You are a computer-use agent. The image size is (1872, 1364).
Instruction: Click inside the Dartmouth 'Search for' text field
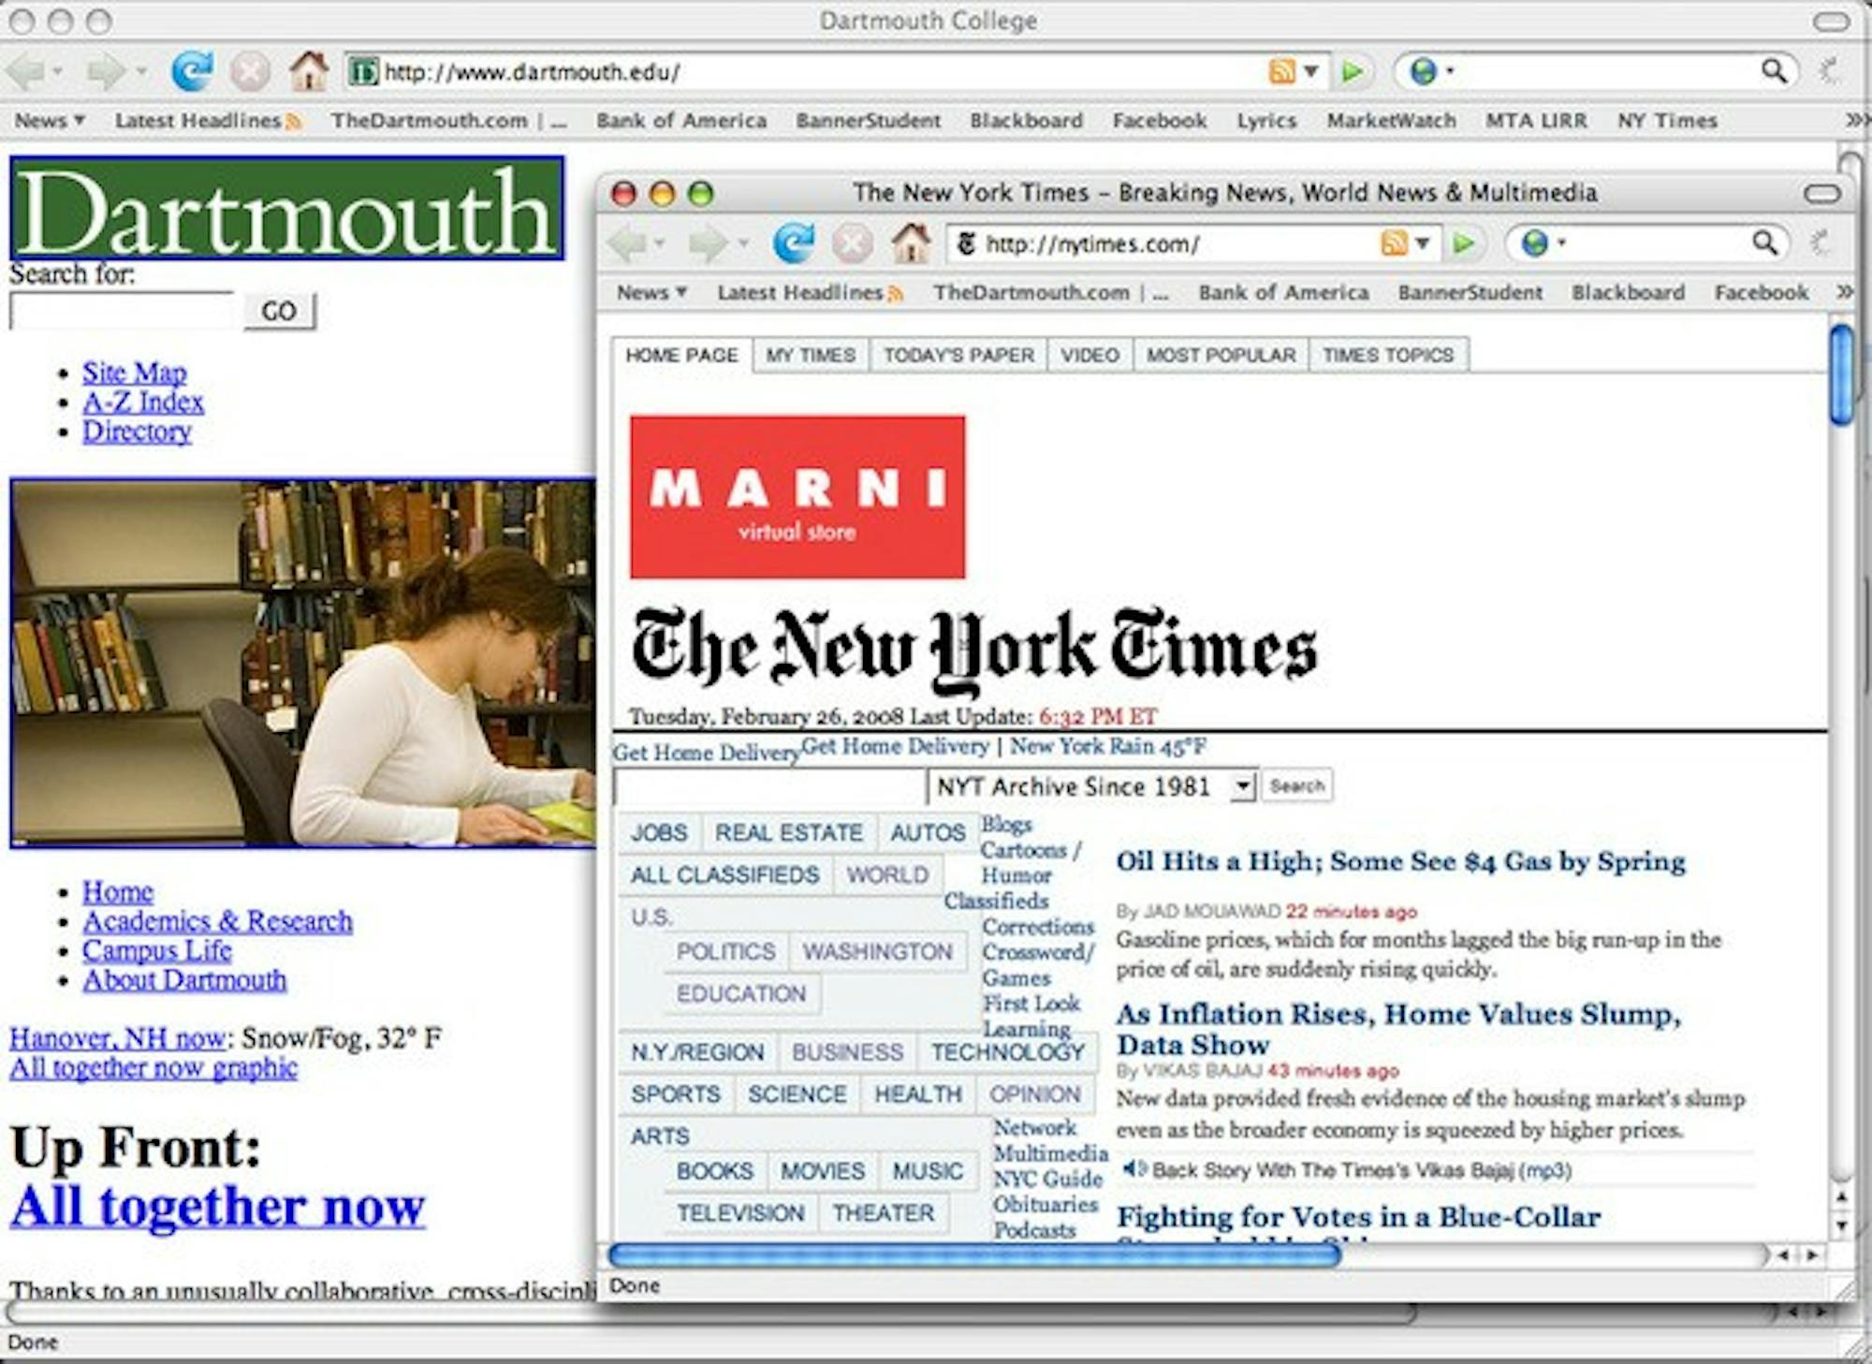point(122,310)
